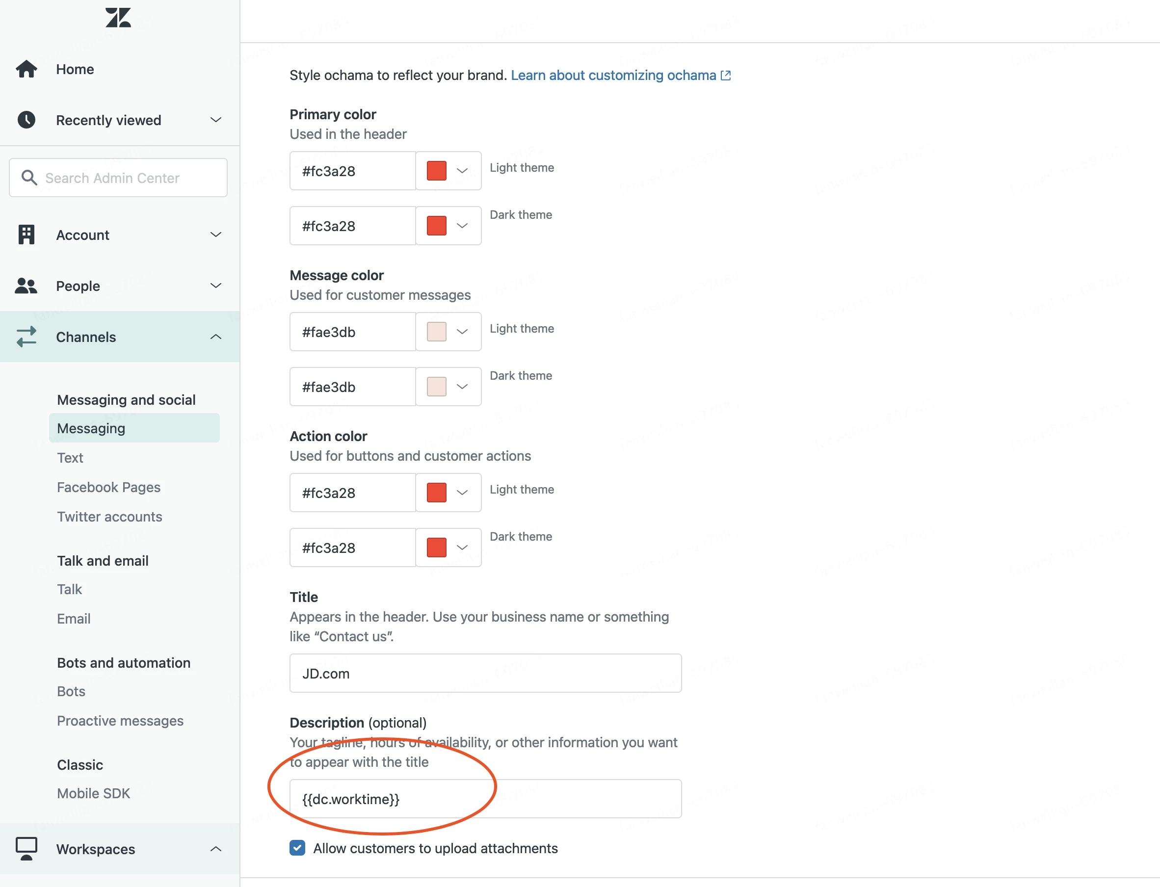The width and height of the screenshot is (1160, 887).
Task: Click Action color light theme red swatch
Action: click(x=437, y=493)
